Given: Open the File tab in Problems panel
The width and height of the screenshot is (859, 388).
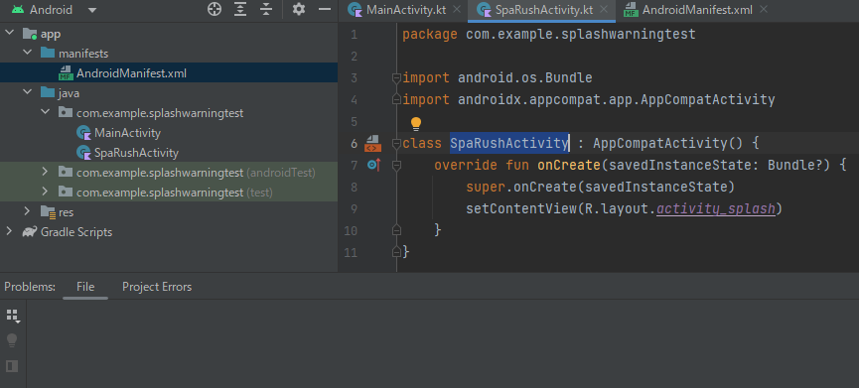Looking at the screenshot, I should pyautogui.click(x=85, y=287).
